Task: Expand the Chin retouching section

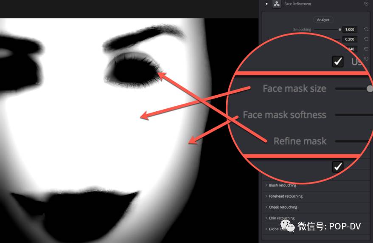Action: coord(281,218)
